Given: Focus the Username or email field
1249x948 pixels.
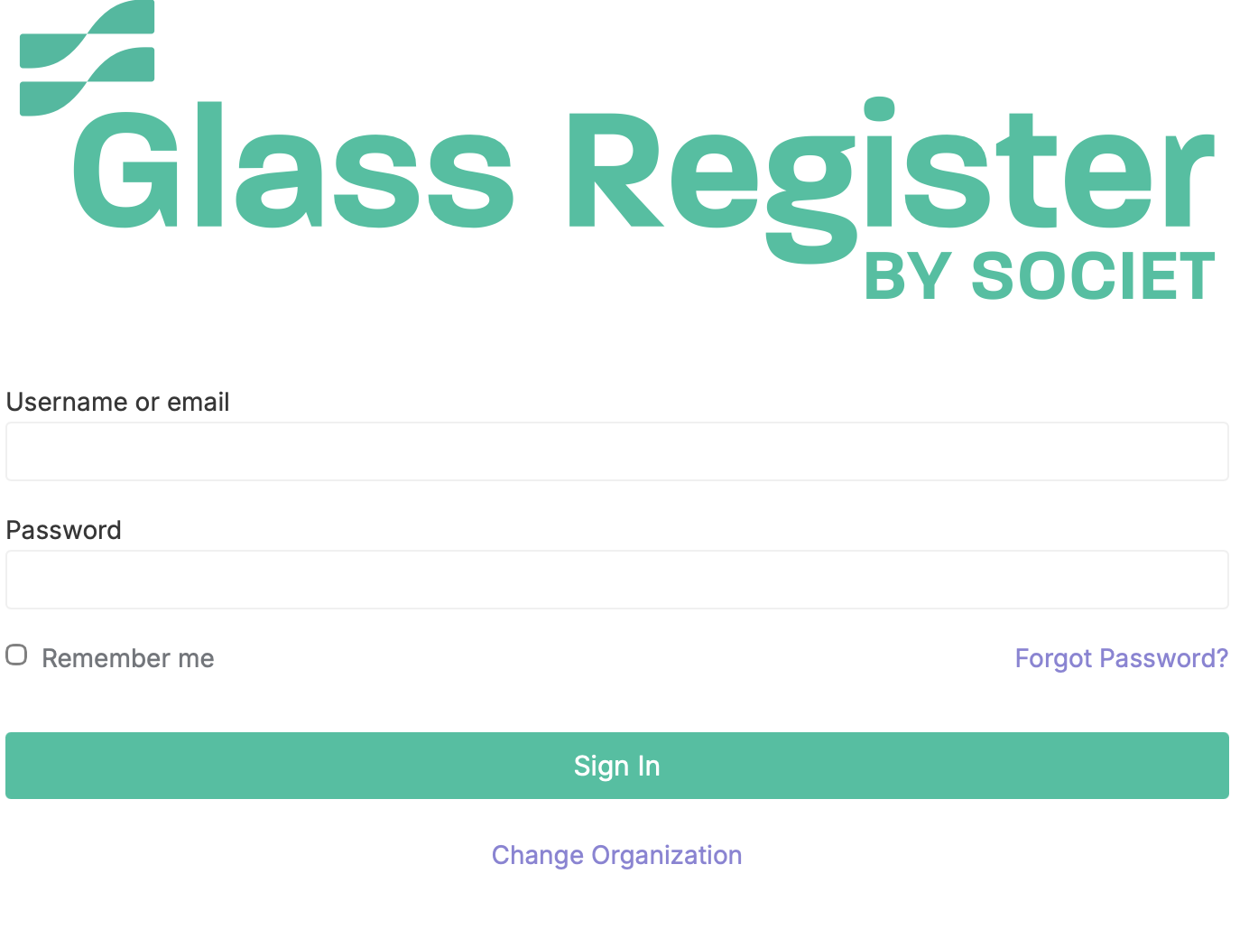Looking at the screenshot, I should (617, 452).
